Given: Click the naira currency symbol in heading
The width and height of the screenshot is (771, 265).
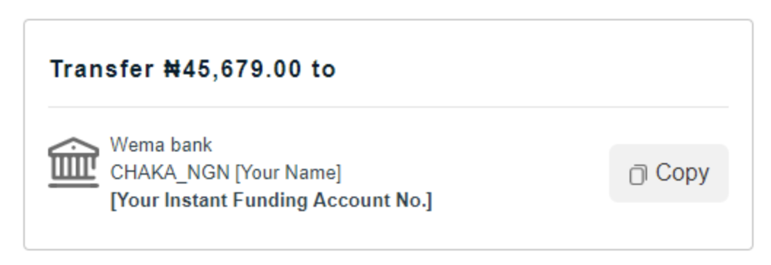Looking at the screenshot, I should [x=173, y=69].
